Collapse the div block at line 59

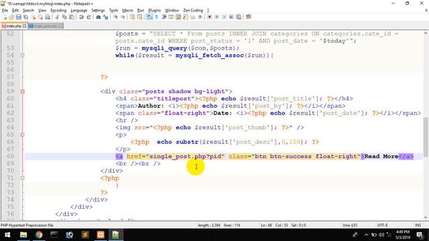22,92
